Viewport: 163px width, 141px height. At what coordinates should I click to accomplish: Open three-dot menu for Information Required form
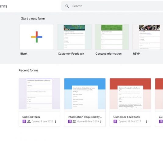101,121
